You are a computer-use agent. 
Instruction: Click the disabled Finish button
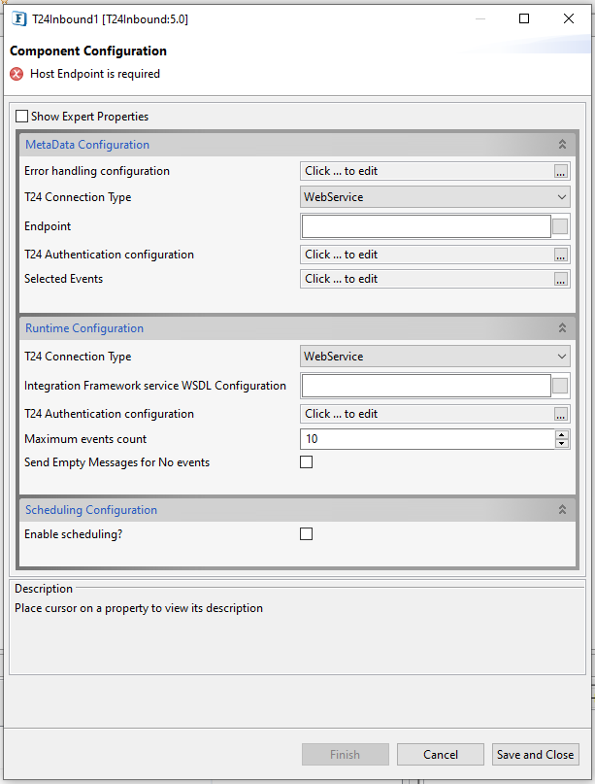[346, 755]
